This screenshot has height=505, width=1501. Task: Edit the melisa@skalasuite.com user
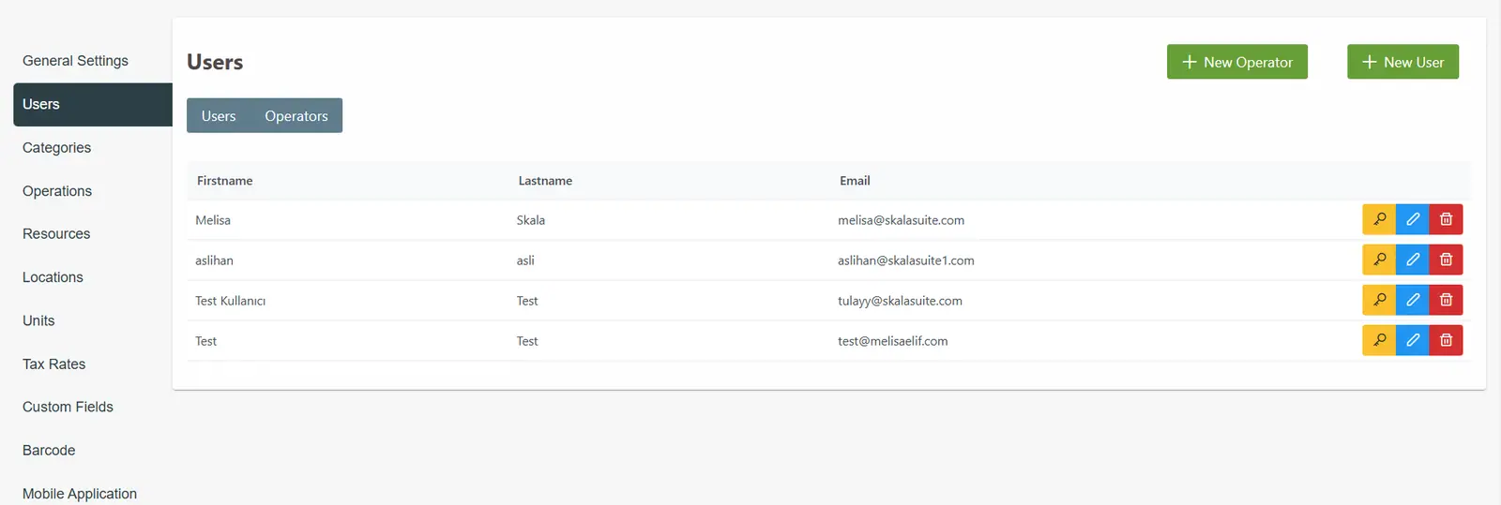(1413, 219)
